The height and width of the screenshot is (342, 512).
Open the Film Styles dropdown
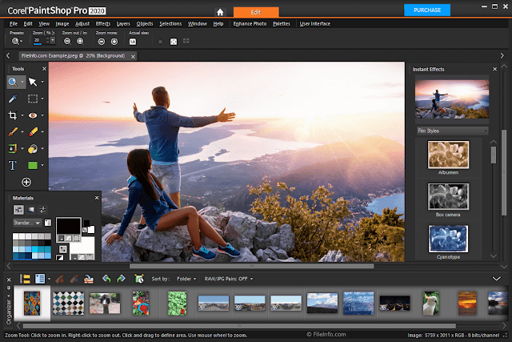451,130
